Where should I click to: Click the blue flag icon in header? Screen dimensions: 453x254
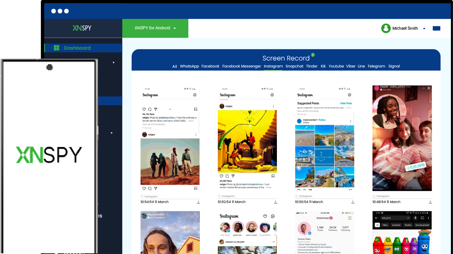pos(436,28)
